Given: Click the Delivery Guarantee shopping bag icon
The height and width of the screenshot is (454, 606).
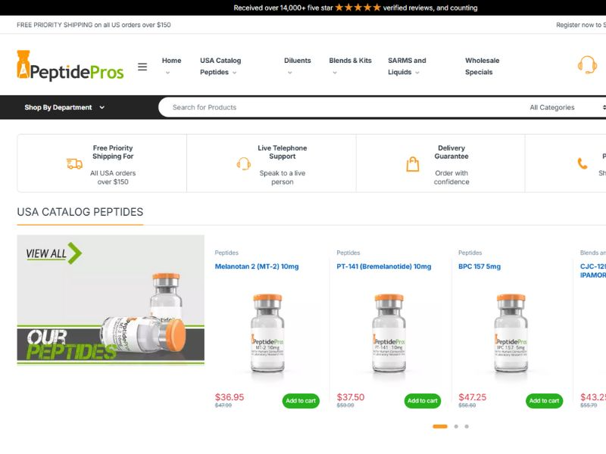Looking at the screenshot, I should (413, 164).
